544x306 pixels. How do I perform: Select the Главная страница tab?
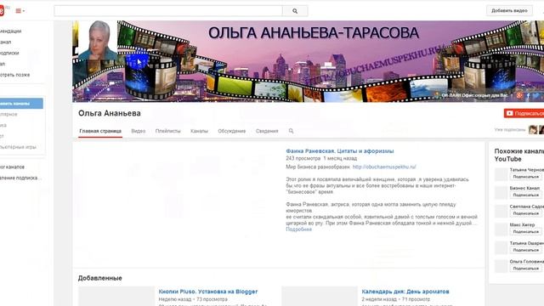pyautogui.click(x=100, y=131)
